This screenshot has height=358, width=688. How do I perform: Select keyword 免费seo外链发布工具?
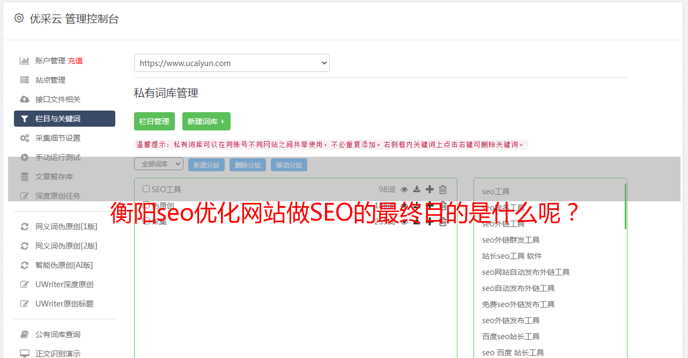(519, 304)
